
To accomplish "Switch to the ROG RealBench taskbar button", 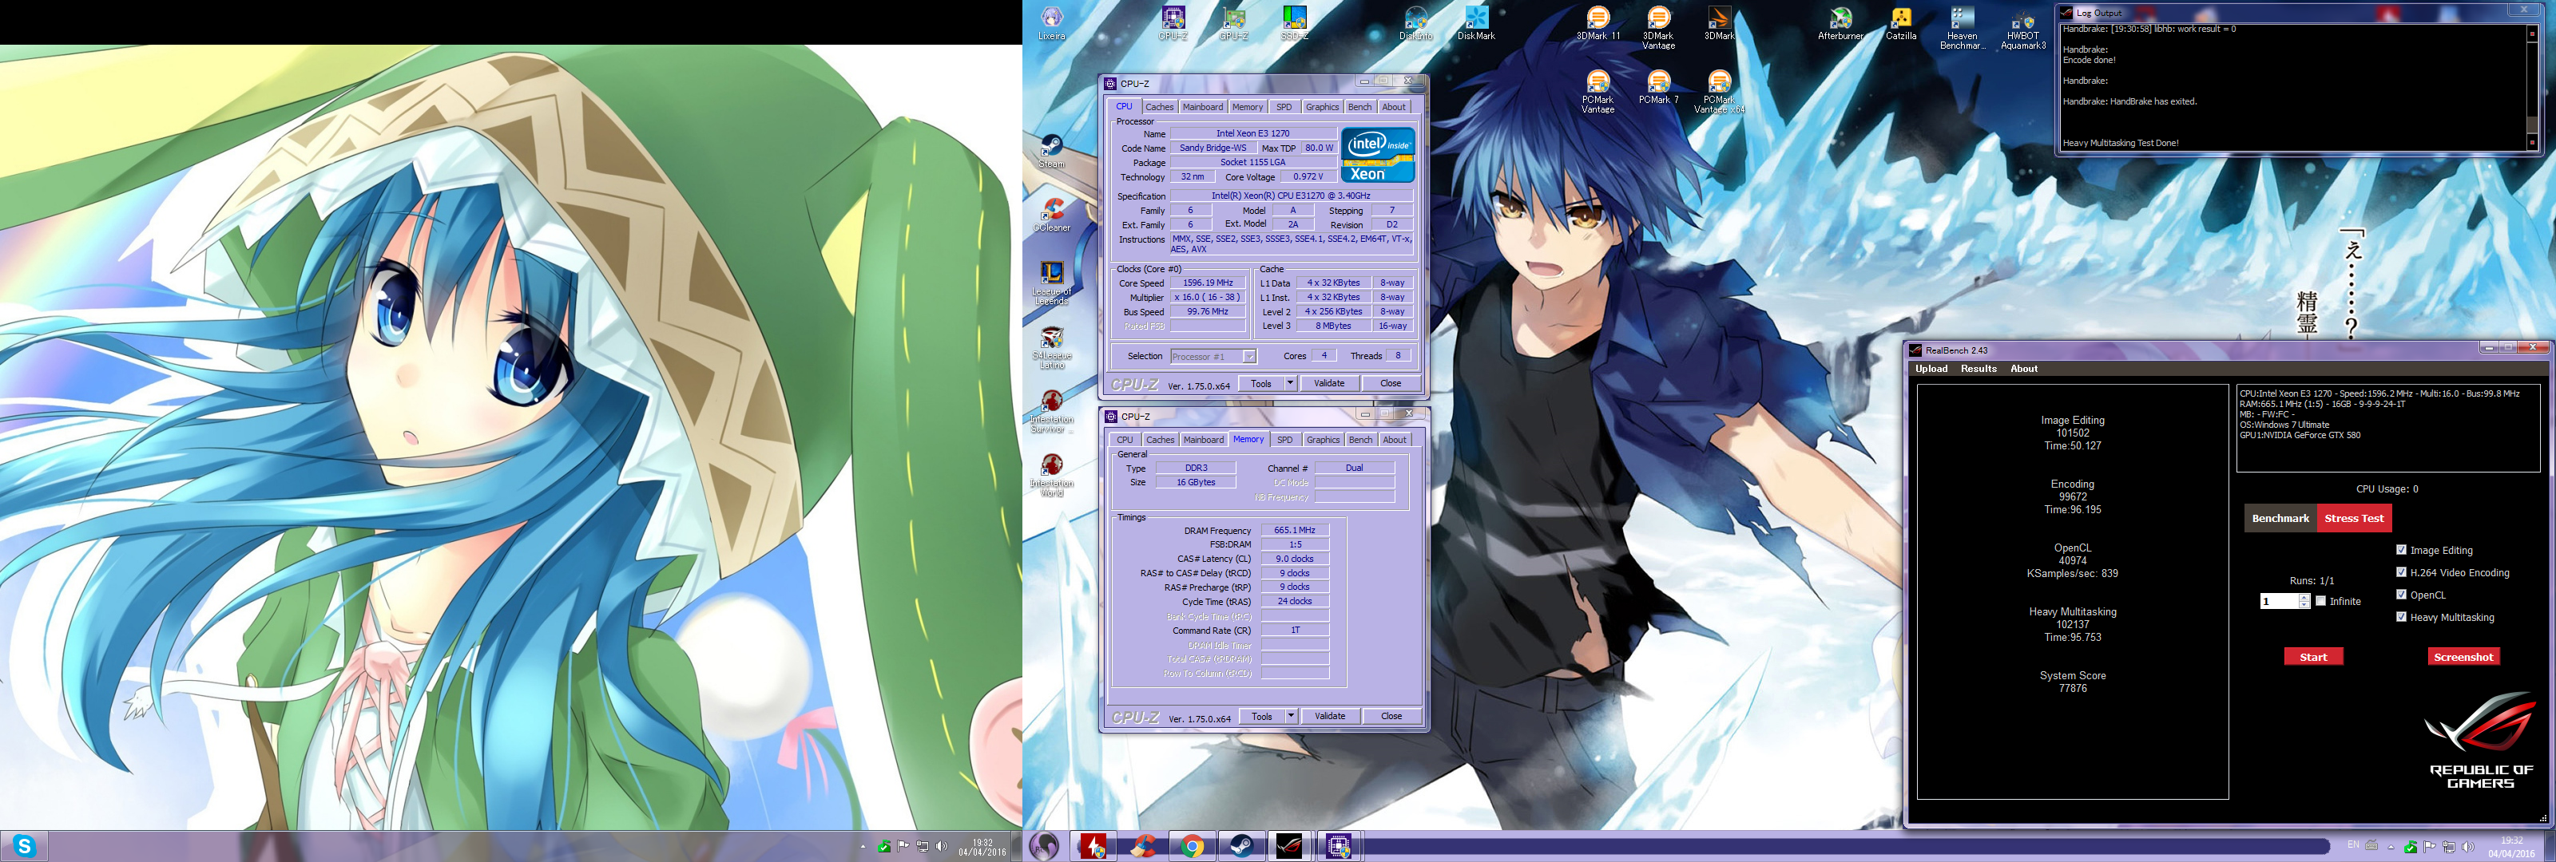I will (1289, 846).
